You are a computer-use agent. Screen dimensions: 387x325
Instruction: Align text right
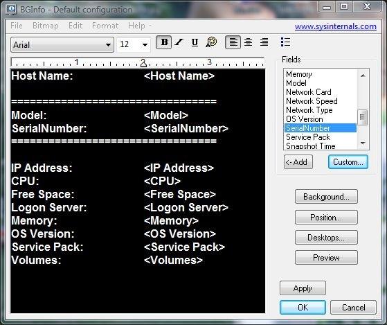[x=264, y=42]
